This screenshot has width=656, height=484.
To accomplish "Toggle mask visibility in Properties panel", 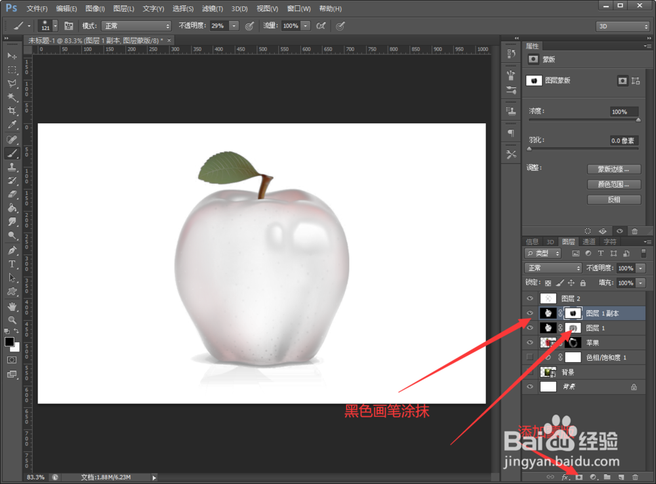I will [x=620, y=231].
